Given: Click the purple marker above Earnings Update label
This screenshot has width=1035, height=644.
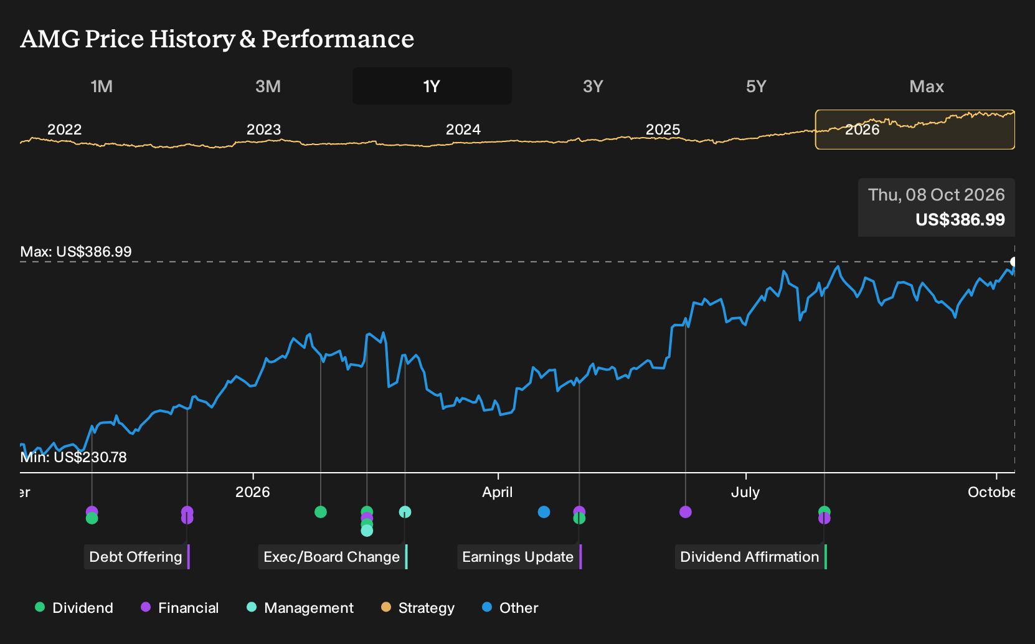Looking at the screenshot, I should point(579,511).
